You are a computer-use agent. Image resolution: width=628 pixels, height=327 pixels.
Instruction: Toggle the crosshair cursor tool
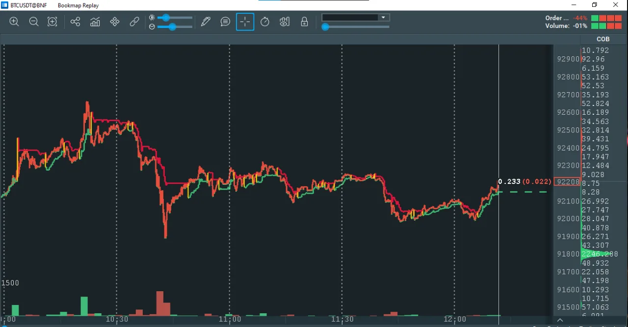point(245,22)
